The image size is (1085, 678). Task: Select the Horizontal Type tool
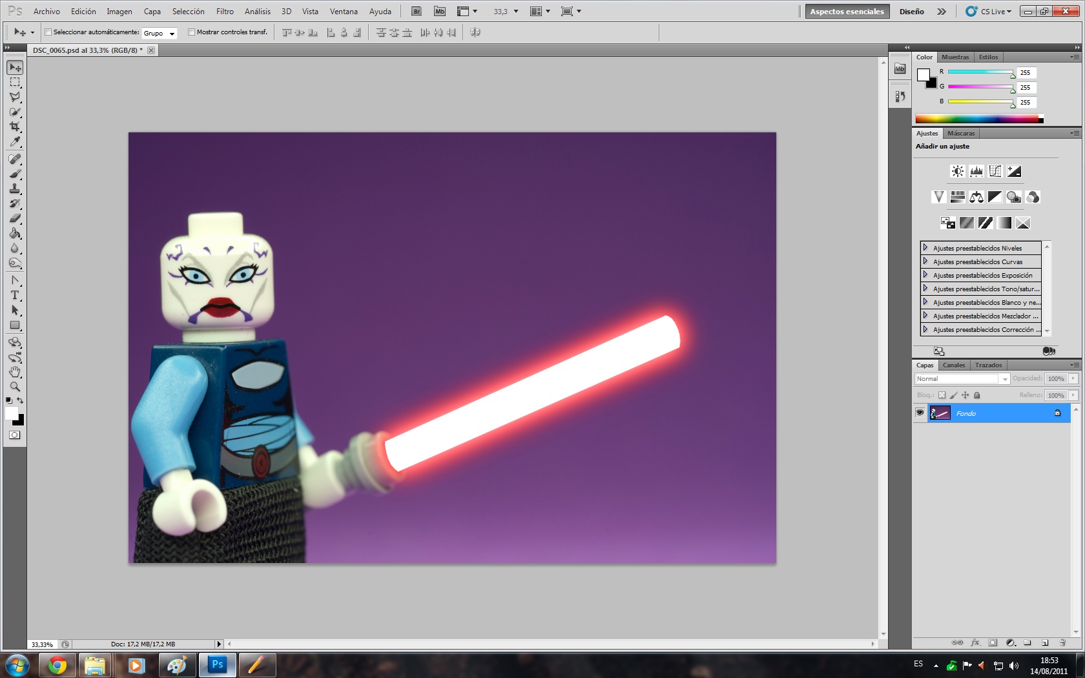point(15,295)
